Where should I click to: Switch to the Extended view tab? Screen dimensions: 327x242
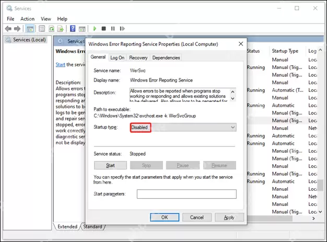[67, 226]
